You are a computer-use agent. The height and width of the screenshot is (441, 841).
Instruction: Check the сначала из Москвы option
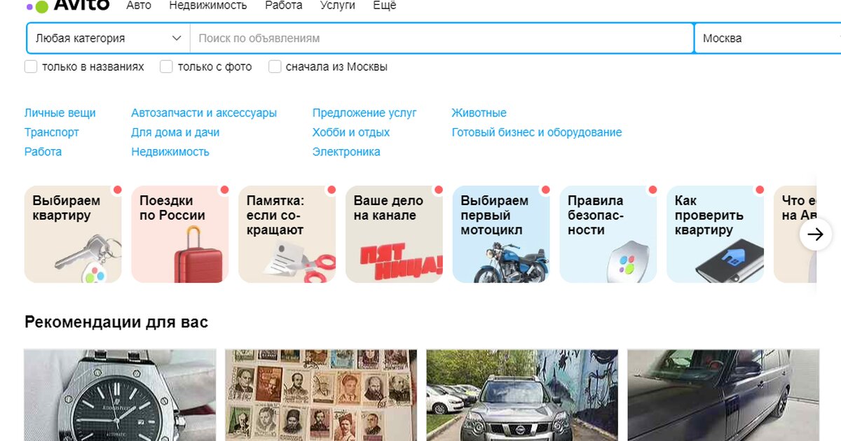click(x=275, y=67)
